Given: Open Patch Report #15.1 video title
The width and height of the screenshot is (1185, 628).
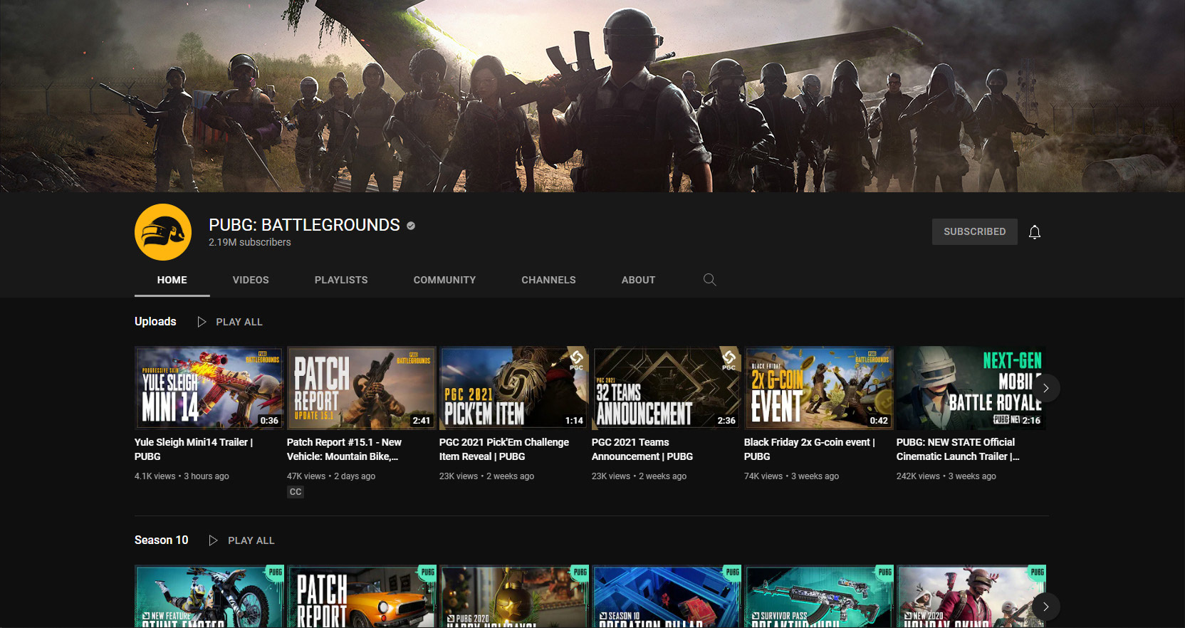Looking at the screenshot, I should tap(345, 449).
